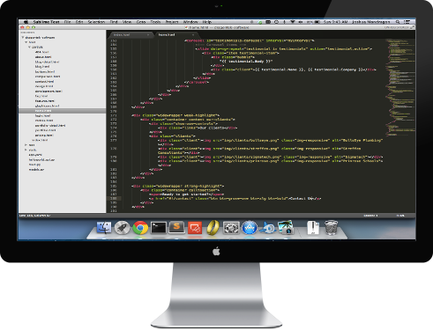
Task: Click the green circular menu bar icon
Action: point(260,22)
